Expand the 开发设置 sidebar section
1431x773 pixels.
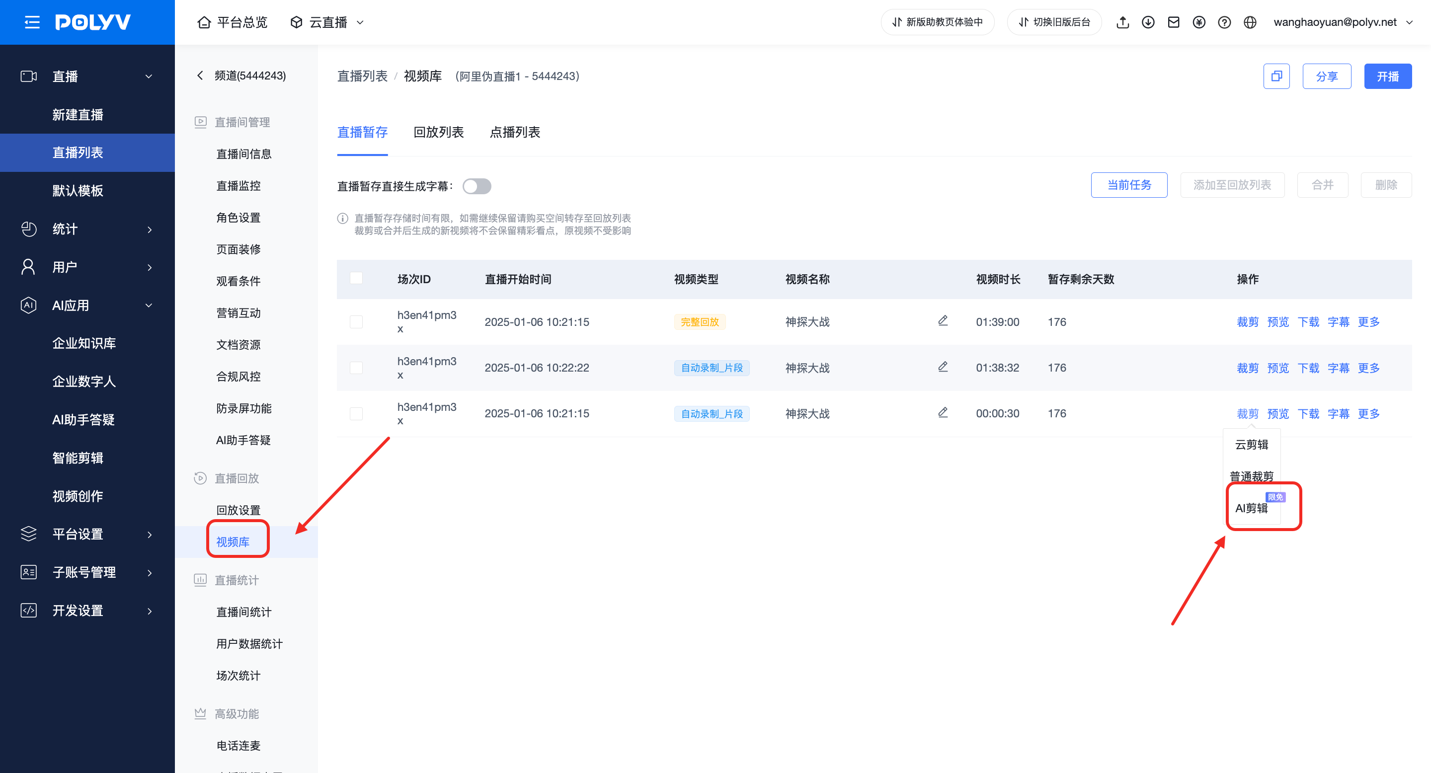[x=87, y=611]
